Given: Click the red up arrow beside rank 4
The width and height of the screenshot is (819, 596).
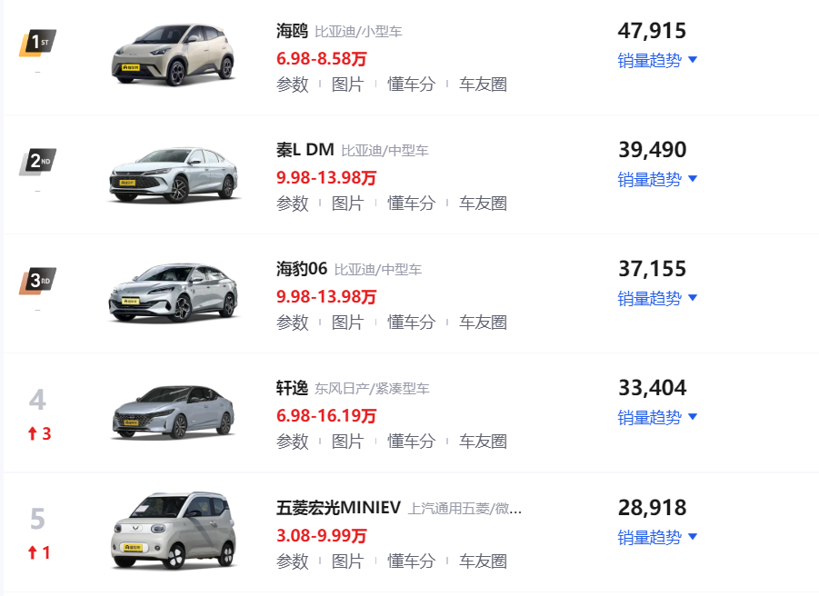Looking at the screenshot, I should pos(33,433).
